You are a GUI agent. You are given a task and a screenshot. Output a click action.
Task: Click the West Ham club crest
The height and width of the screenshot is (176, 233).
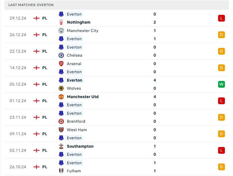(x=61, y=130)
